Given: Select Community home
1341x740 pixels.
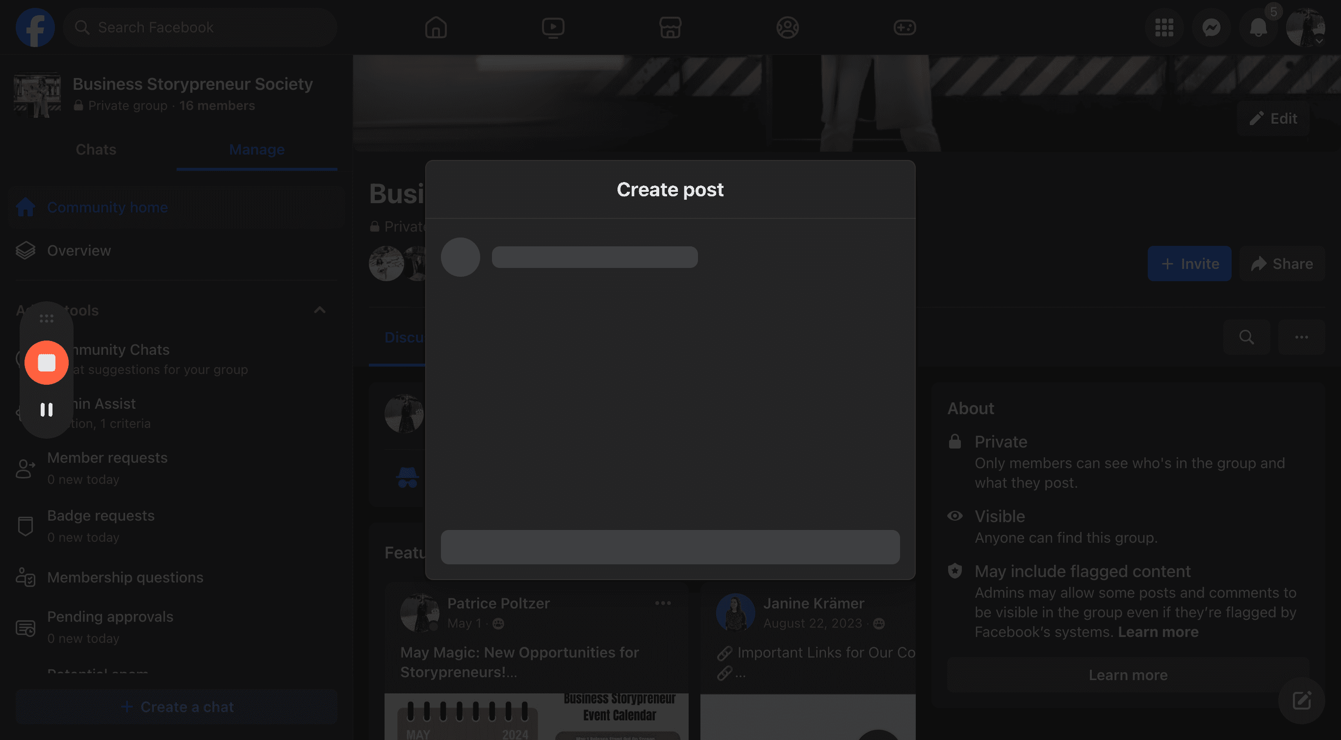Looking at the screenshot, I should pos(177,207).
